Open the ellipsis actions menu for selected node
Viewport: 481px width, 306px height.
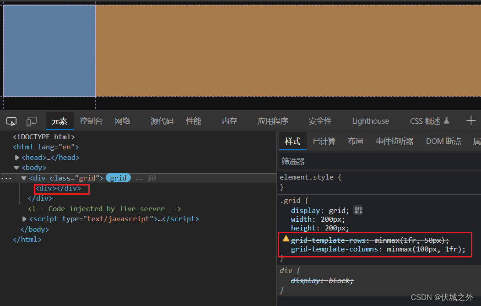6,178
